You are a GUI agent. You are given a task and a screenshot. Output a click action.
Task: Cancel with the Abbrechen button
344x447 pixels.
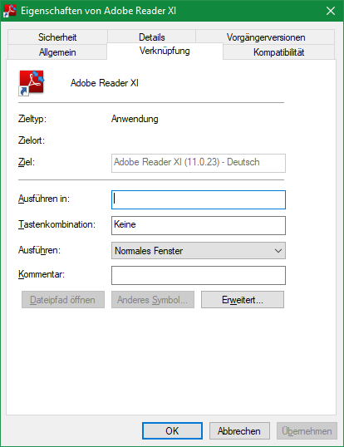click(239, 430)
